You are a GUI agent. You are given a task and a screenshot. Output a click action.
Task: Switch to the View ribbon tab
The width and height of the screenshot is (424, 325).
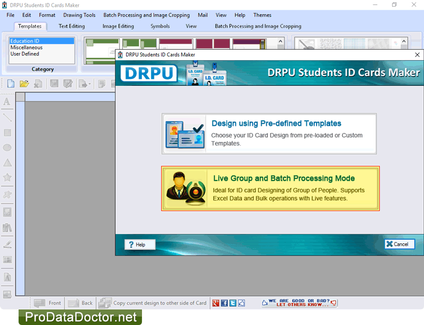[191, 26]
